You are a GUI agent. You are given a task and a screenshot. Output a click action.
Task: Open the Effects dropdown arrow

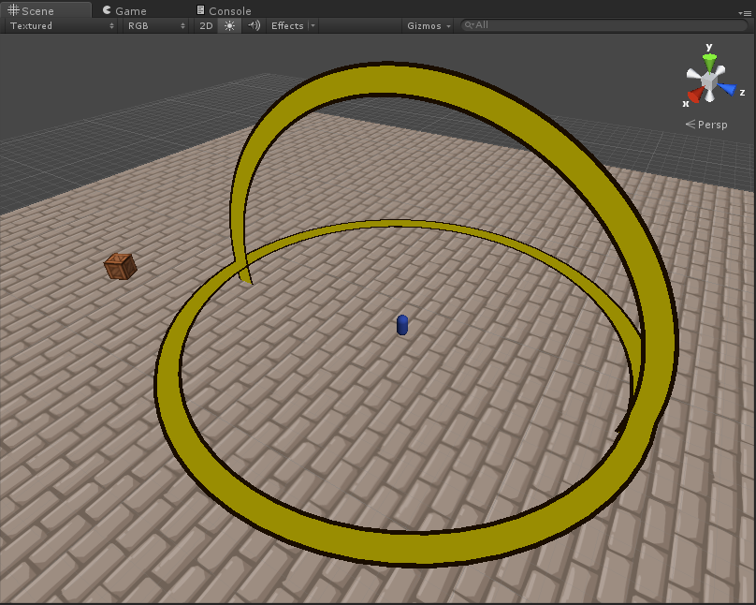[x=313, y=25]
